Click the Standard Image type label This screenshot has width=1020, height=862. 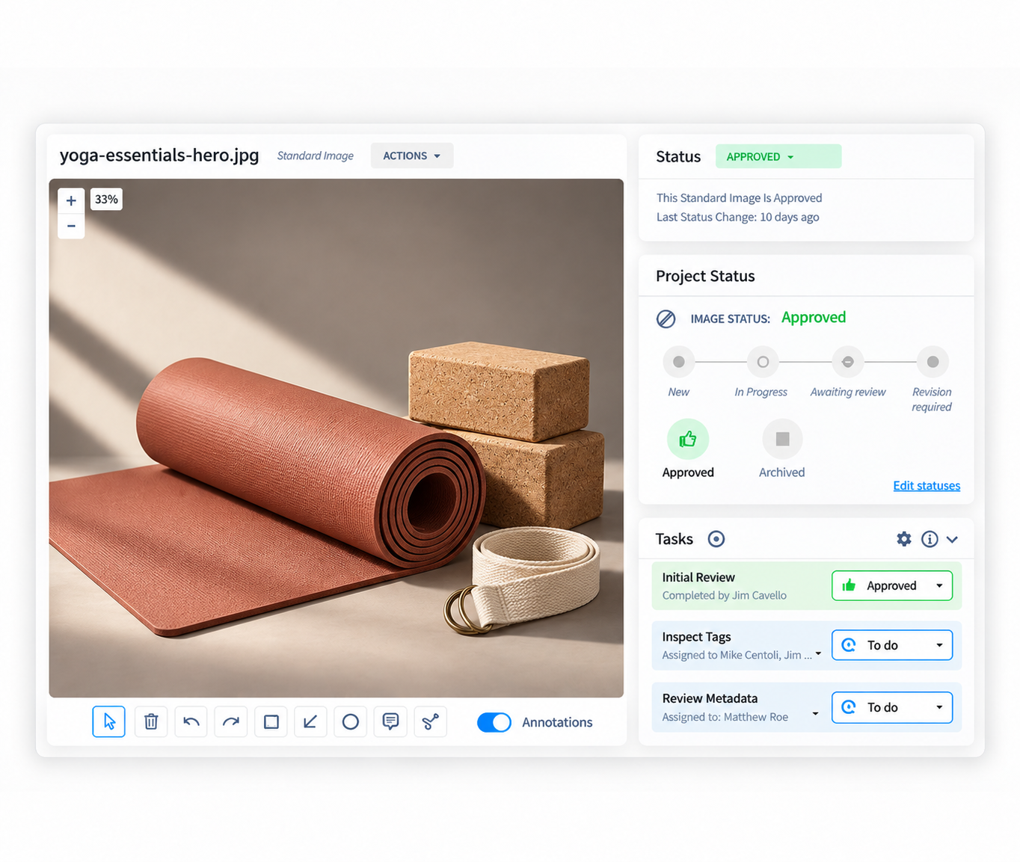click(316, 156)
